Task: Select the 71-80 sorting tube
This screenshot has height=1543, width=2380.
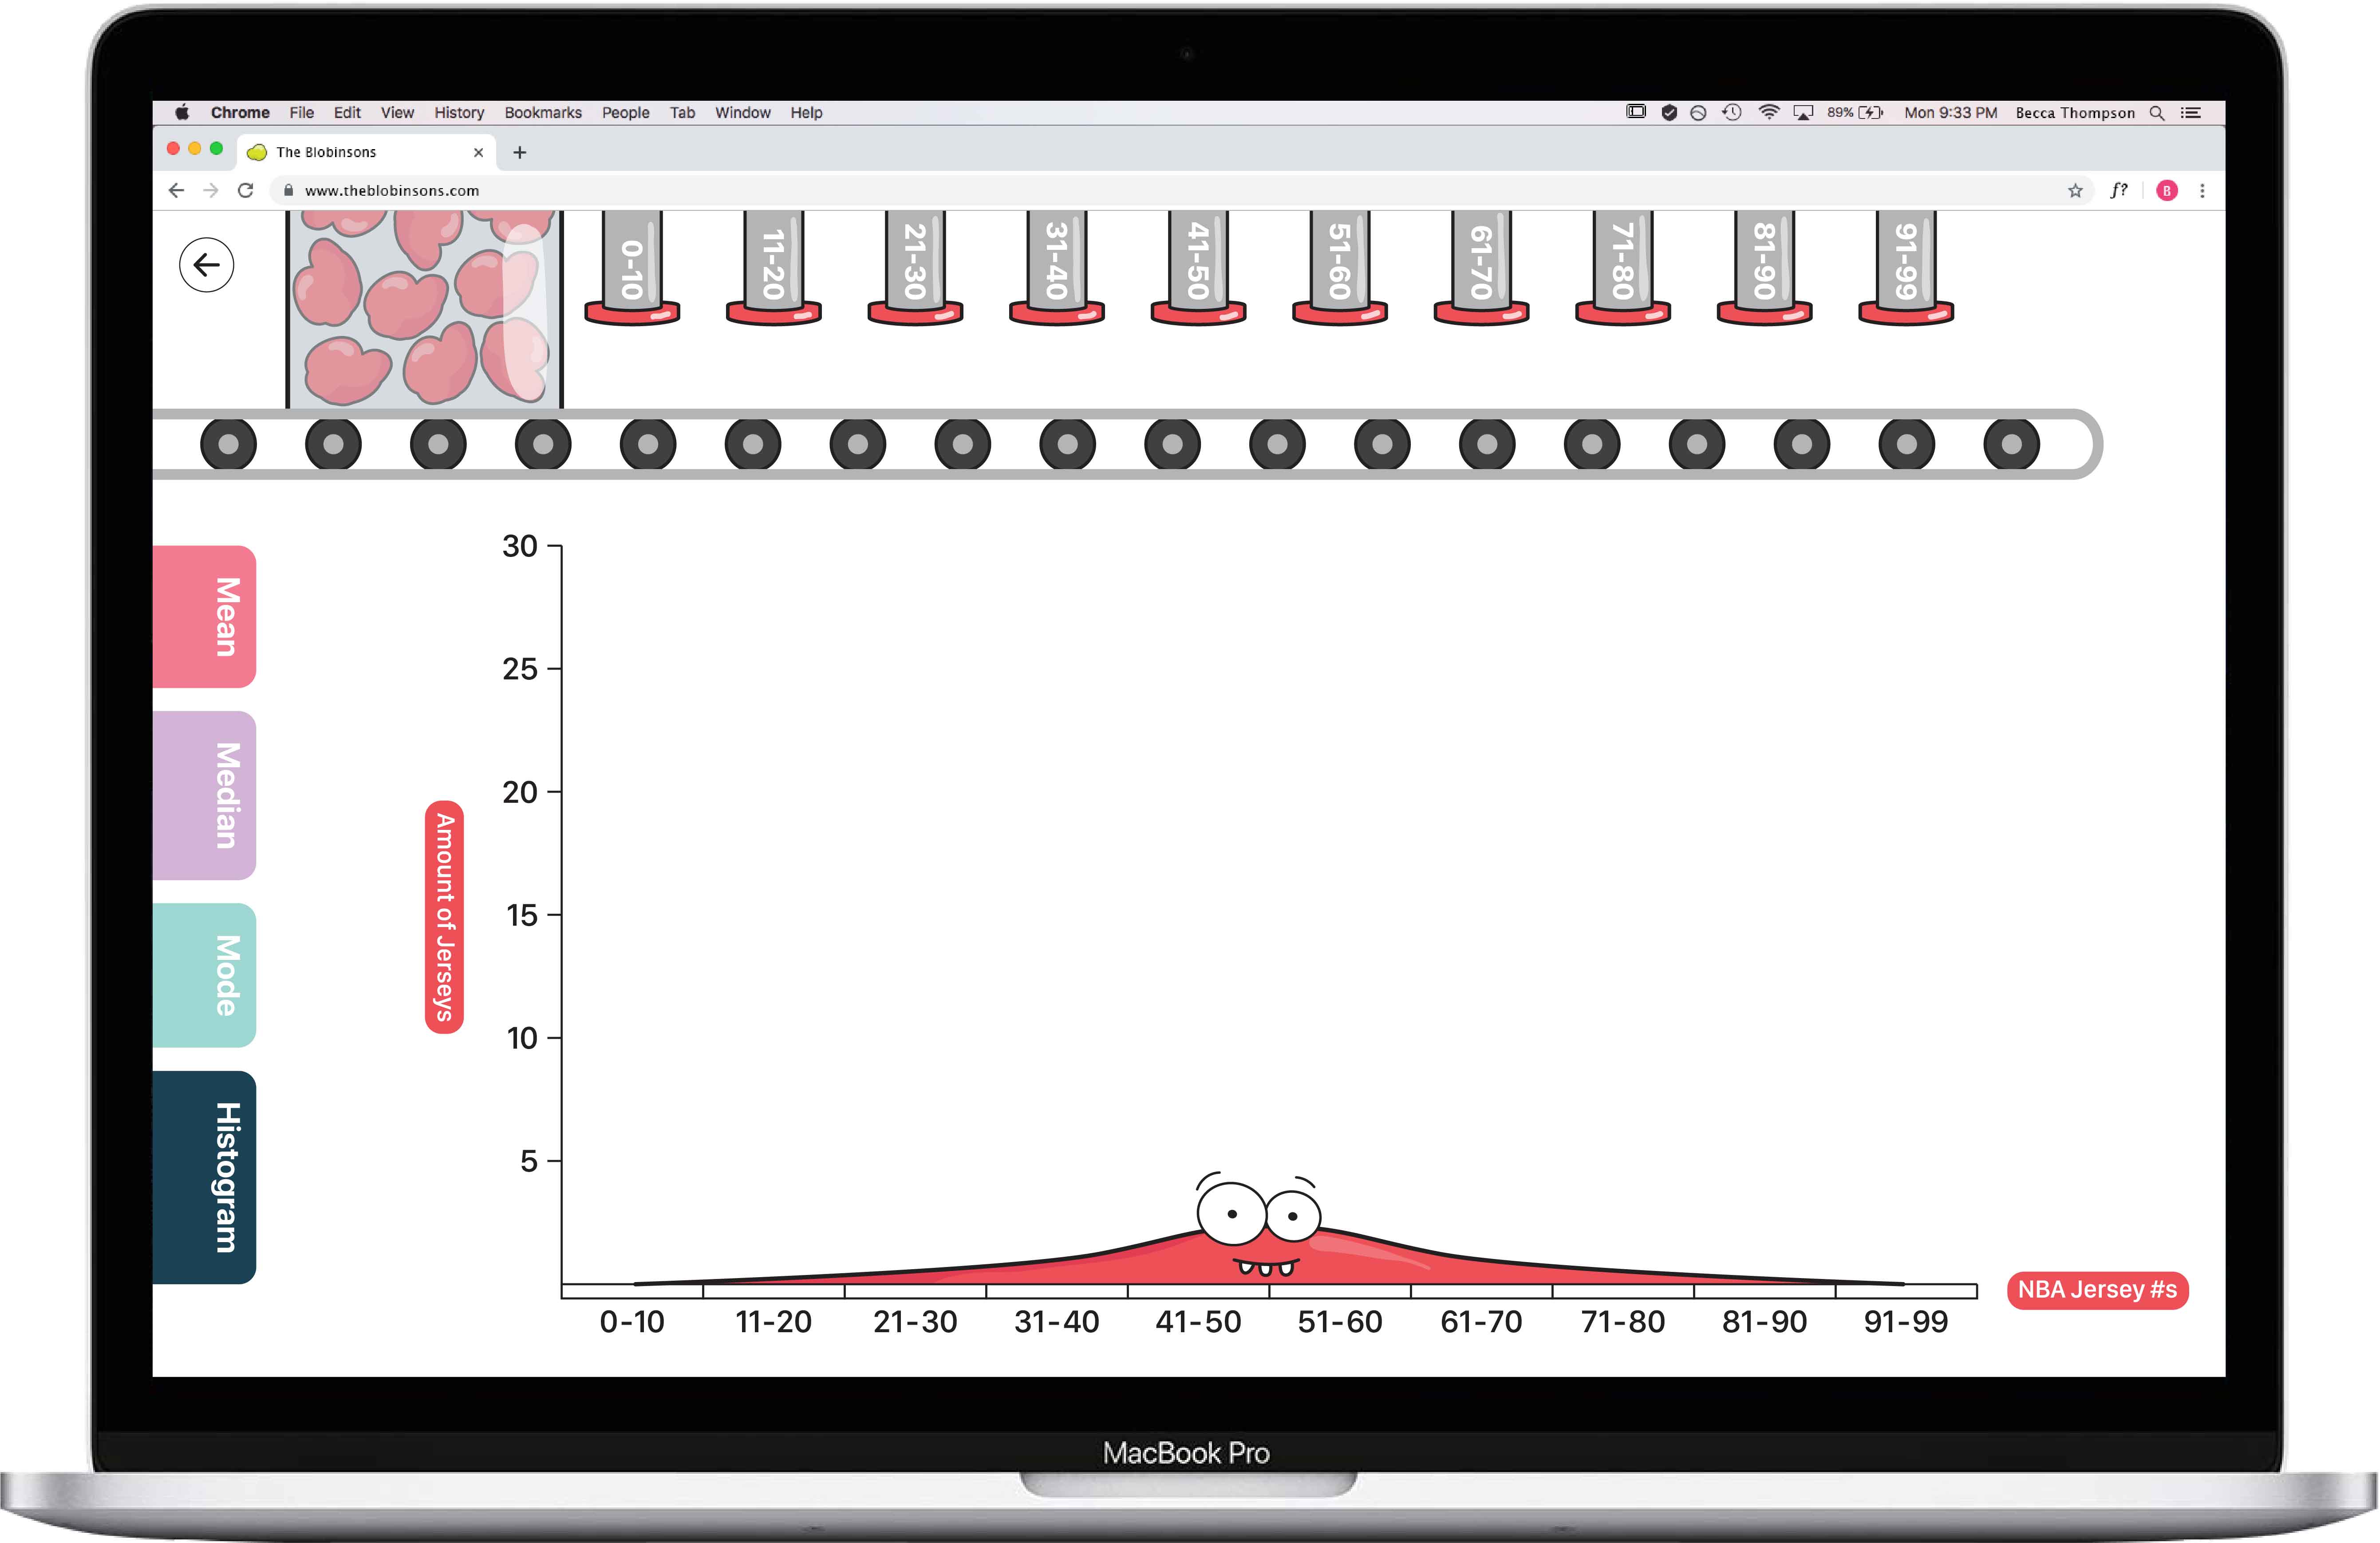Action: tap(1623, 267)
